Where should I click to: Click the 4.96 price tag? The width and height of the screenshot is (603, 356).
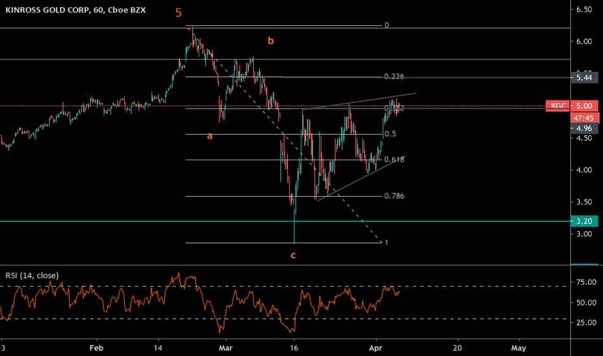584,129
